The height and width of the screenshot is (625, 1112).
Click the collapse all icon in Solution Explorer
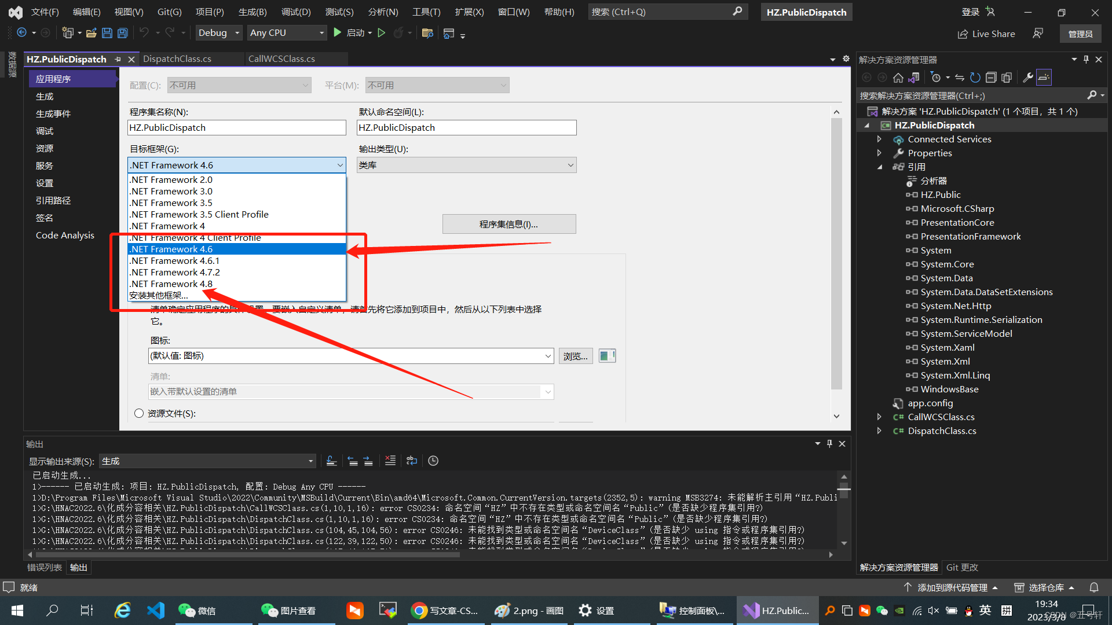click(x=991, y=78)
